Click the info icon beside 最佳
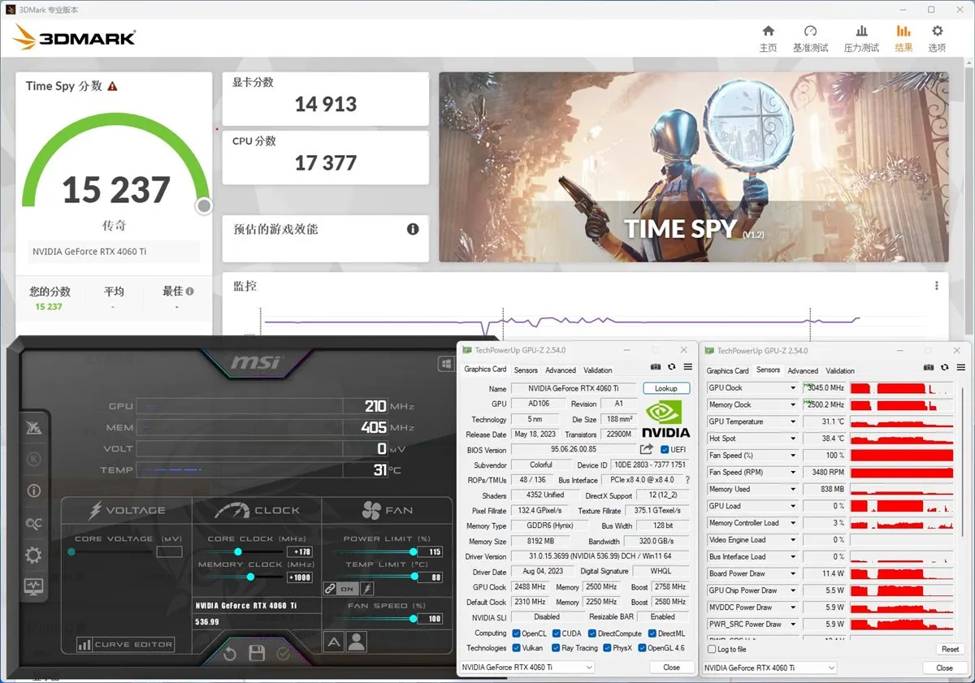 tap(189, 291)
